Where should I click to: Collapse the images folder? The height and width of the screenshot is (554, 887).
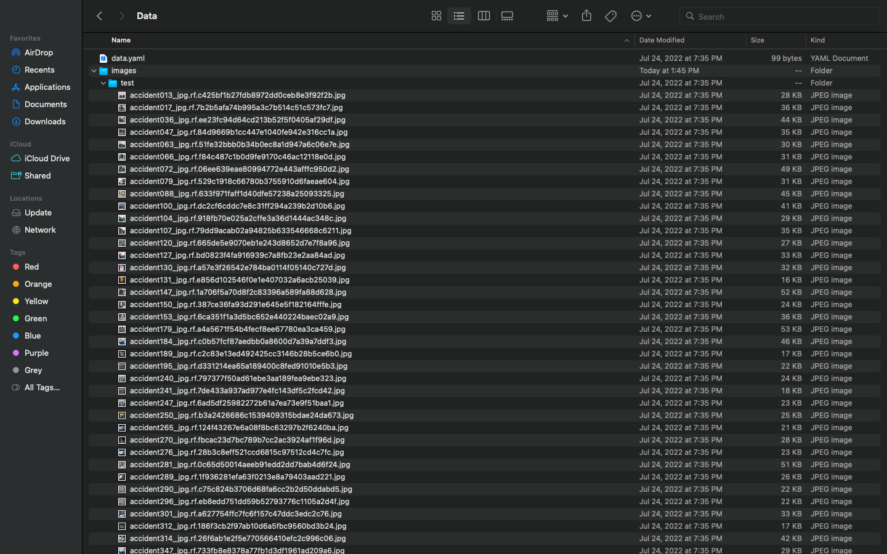pos(94,71)
